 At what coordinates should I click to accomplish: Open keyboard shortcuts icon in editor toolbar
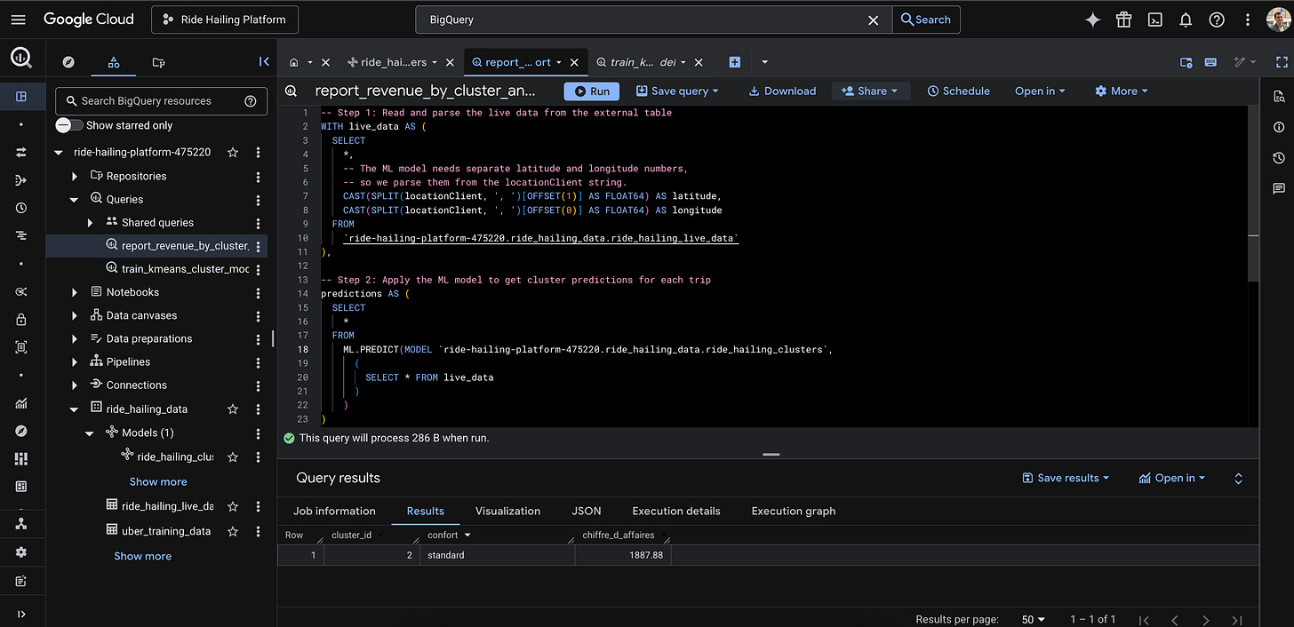click(1210, 62)
